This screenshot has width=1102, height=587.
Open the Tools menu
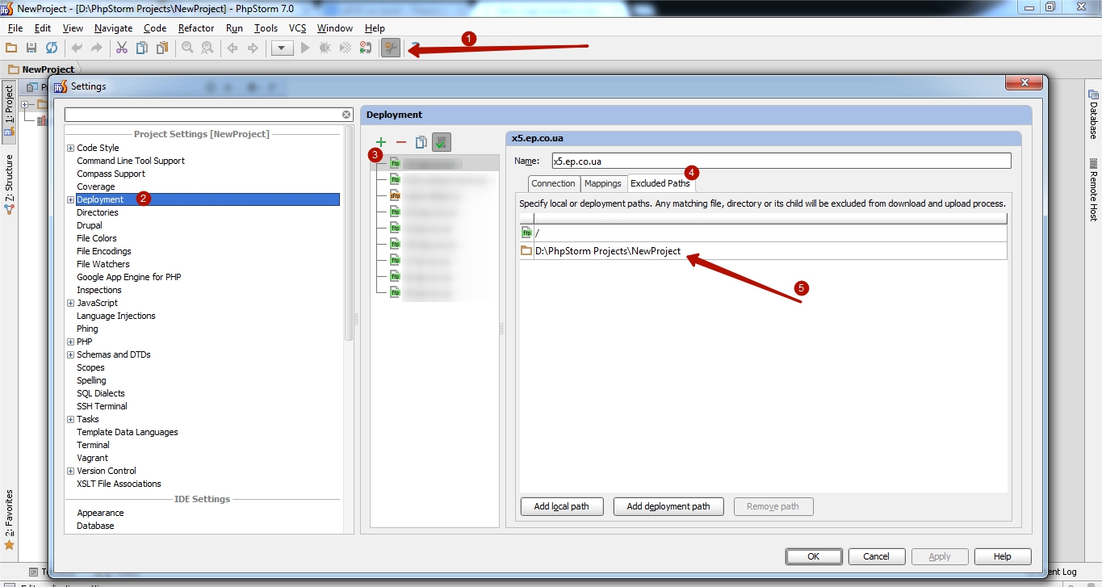click(x=266, y=28)
